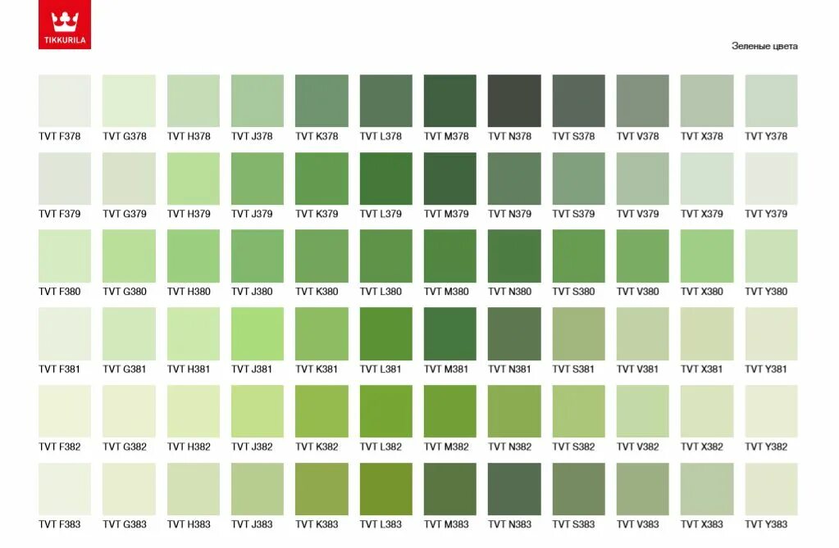Select swatch TVT L382
This screenshot has height=548, width=839.
click(x=385, y=411)
